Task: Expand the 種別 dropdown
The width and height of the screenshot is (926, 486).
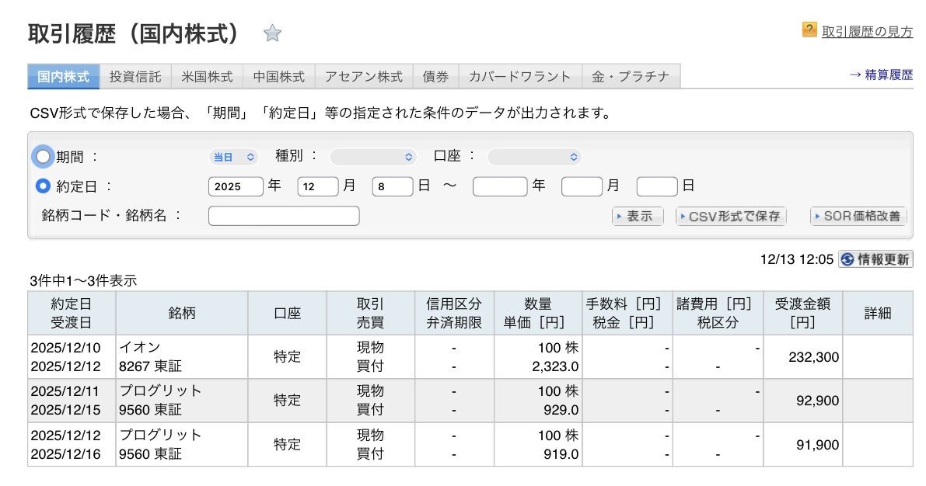Action: [x=373, y=157]
